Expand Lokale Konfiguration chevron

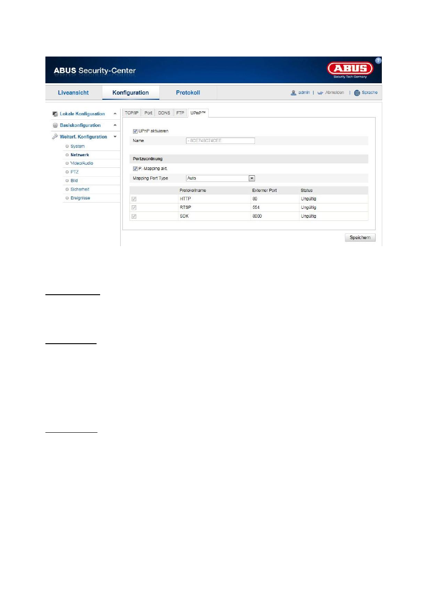(115, 114)
